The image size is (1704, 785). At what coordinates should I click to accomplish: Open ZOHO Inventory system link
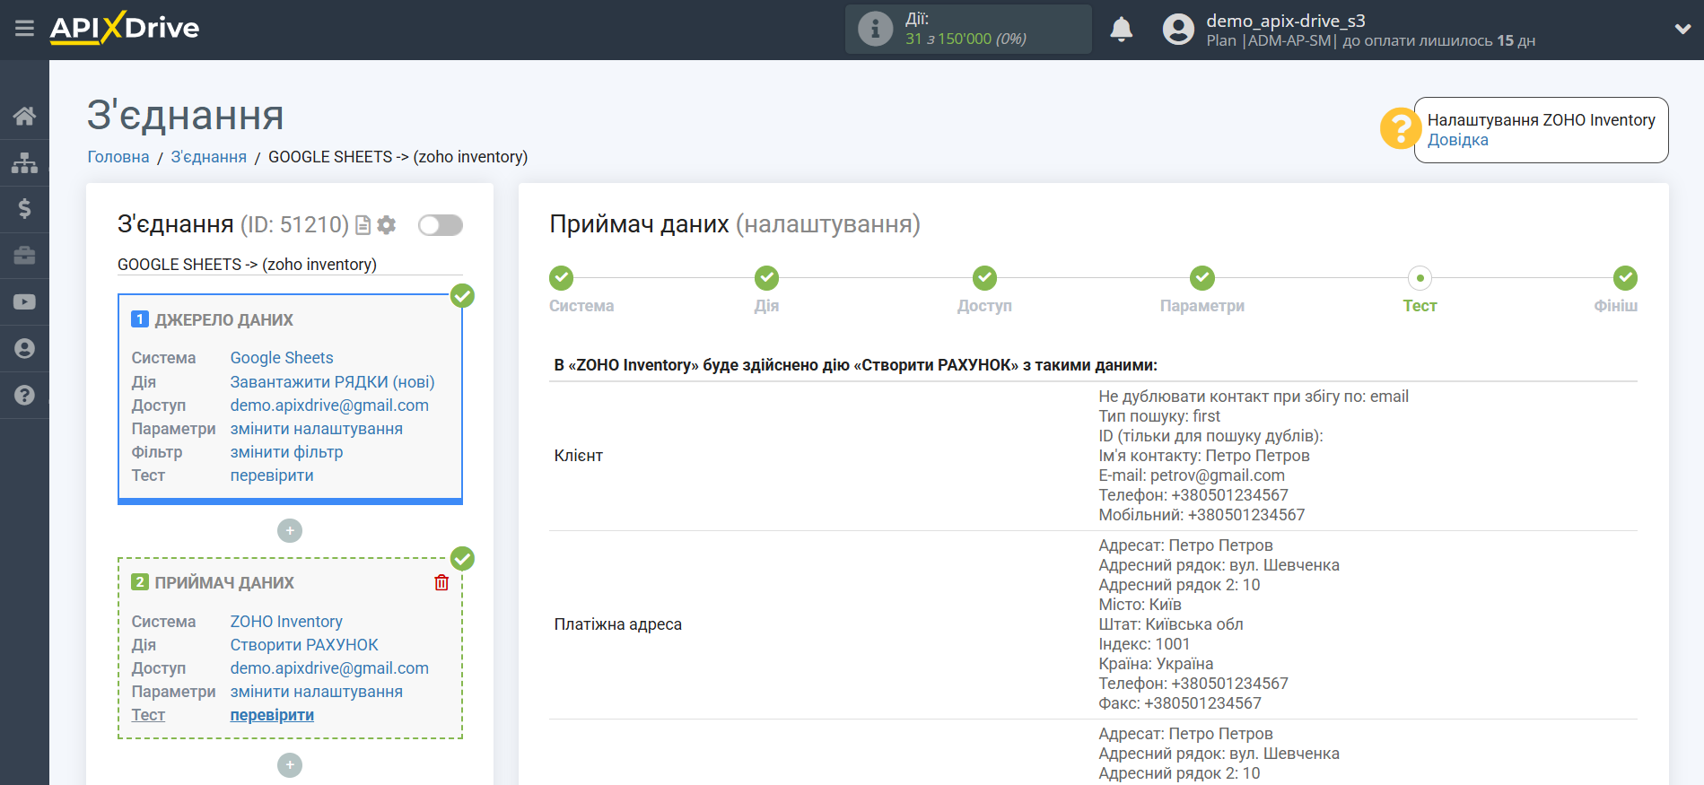coord(286,622)
